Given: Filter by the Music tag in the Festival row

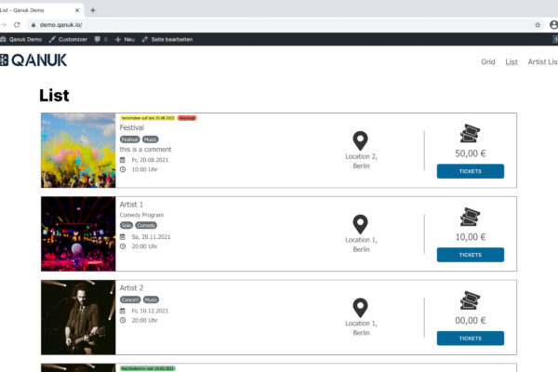Looking at the screenshot, I should tap(150, 139).
